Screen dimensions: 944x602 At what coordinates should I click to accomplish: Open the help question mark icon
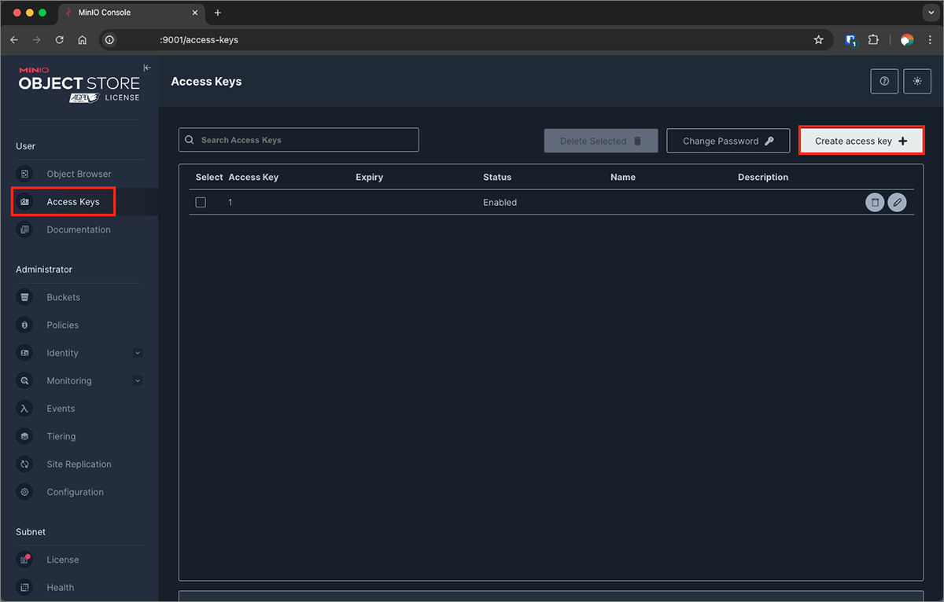tap(884, 81)
